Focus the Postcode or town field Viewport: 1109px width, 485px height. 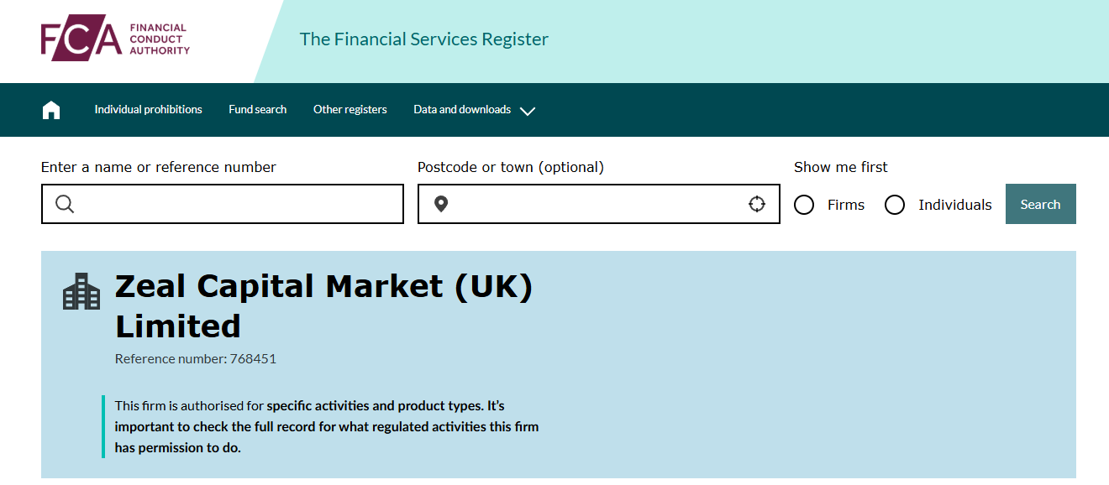click(597, 204)
